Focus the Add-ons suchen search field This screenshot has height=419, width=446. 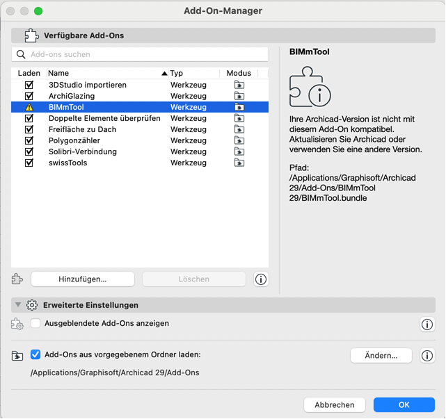140,54
